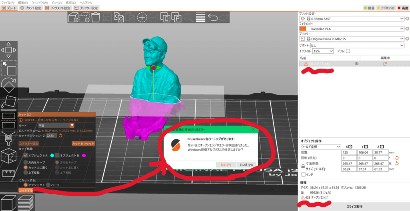The image size is (410, 211).
Task: Toggle the オブジェクト B checkbox
Action: point(57,155)
